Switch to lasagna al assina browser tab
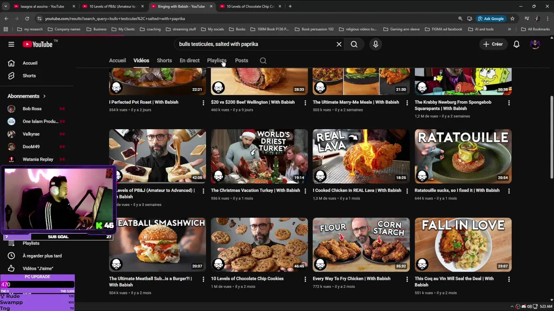 [x=43, y=6]
